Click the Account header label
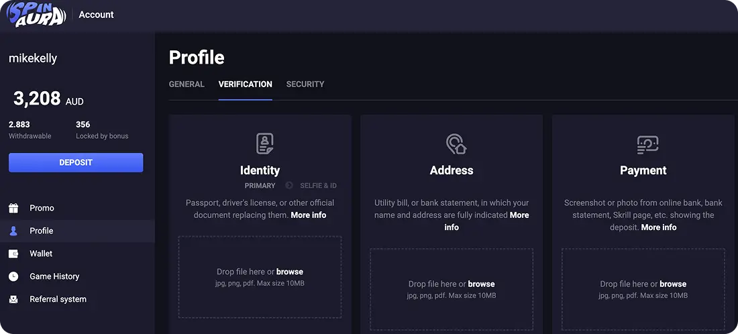Screen dimensions: 738x334 96,15
